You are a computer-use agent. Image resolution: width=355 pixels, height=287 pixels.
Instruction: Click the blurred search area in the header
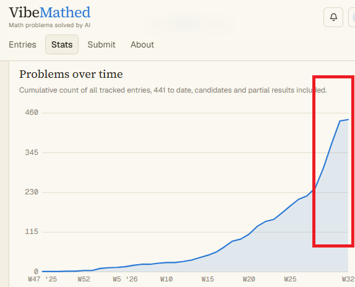[x=189, y=23]
